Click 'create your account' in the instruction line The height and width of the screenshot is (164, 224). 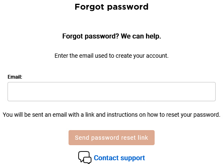(142, 56)
